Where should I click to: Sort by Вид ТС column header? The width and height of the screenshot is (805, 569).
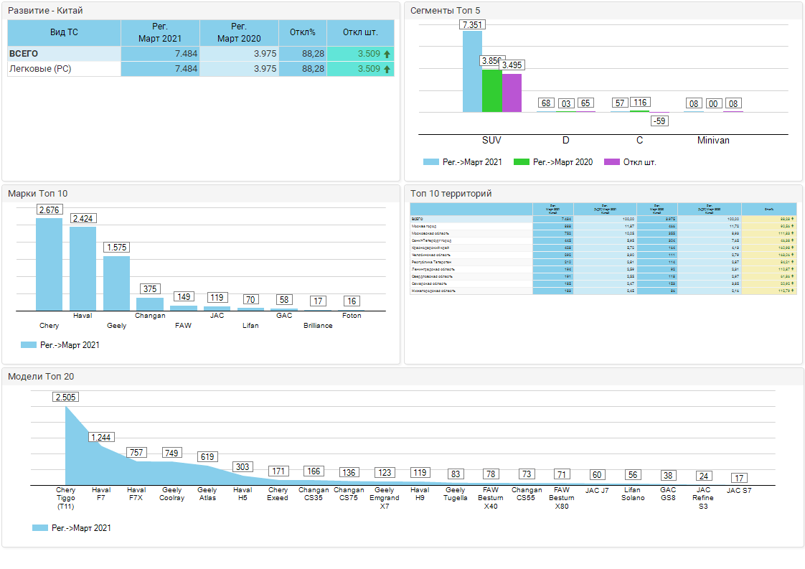click(x=65, y=32)
